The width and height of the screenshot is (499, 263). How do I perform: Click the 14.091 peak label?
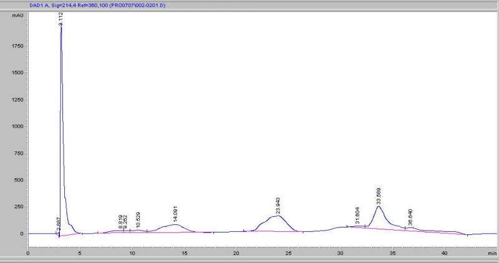point(175,214)
